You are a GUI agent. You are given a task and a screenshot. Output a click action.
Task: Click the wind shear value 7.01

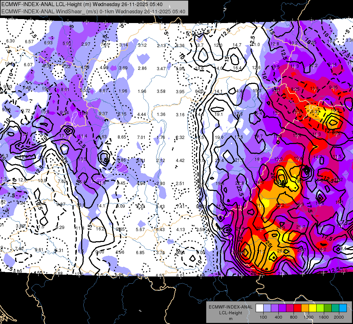[141, 138]
